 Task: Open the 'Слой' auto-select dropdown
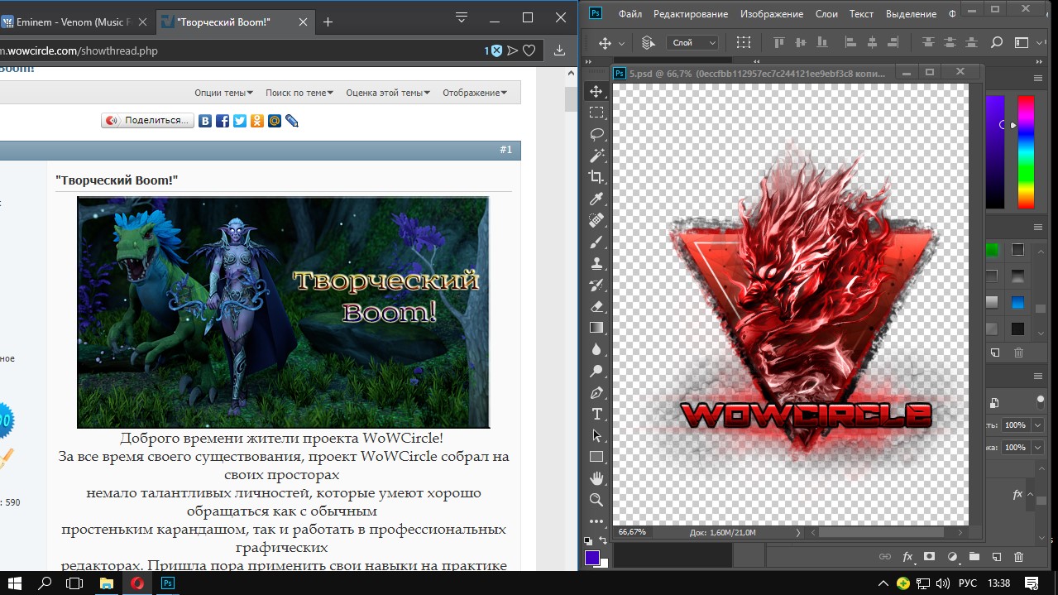tap(694, 43)
